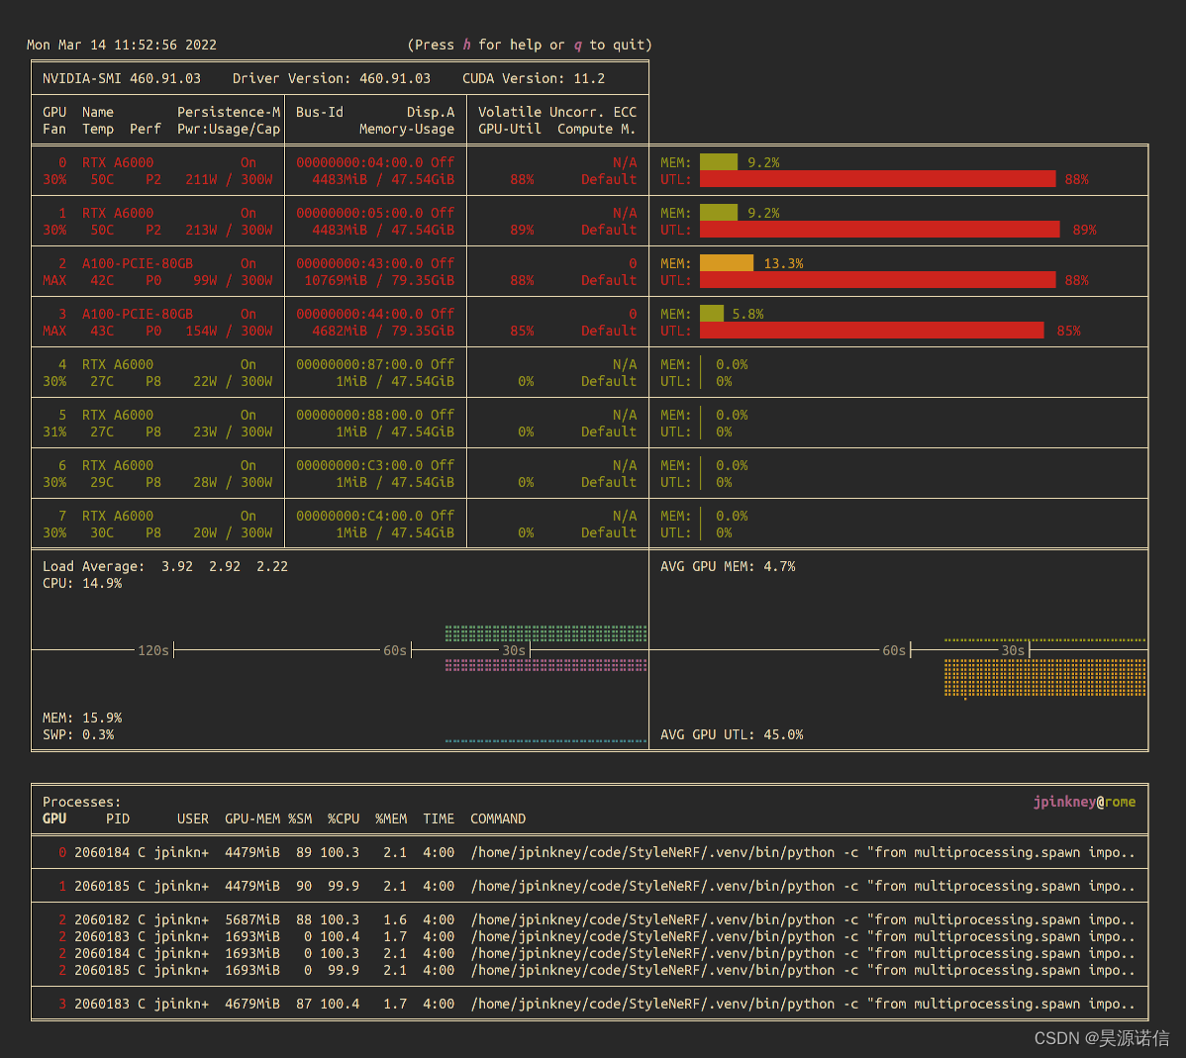This screenshot has height=1058, width=1186.
Task: Click power reading 213W / 300W
Action: [229, 230]
